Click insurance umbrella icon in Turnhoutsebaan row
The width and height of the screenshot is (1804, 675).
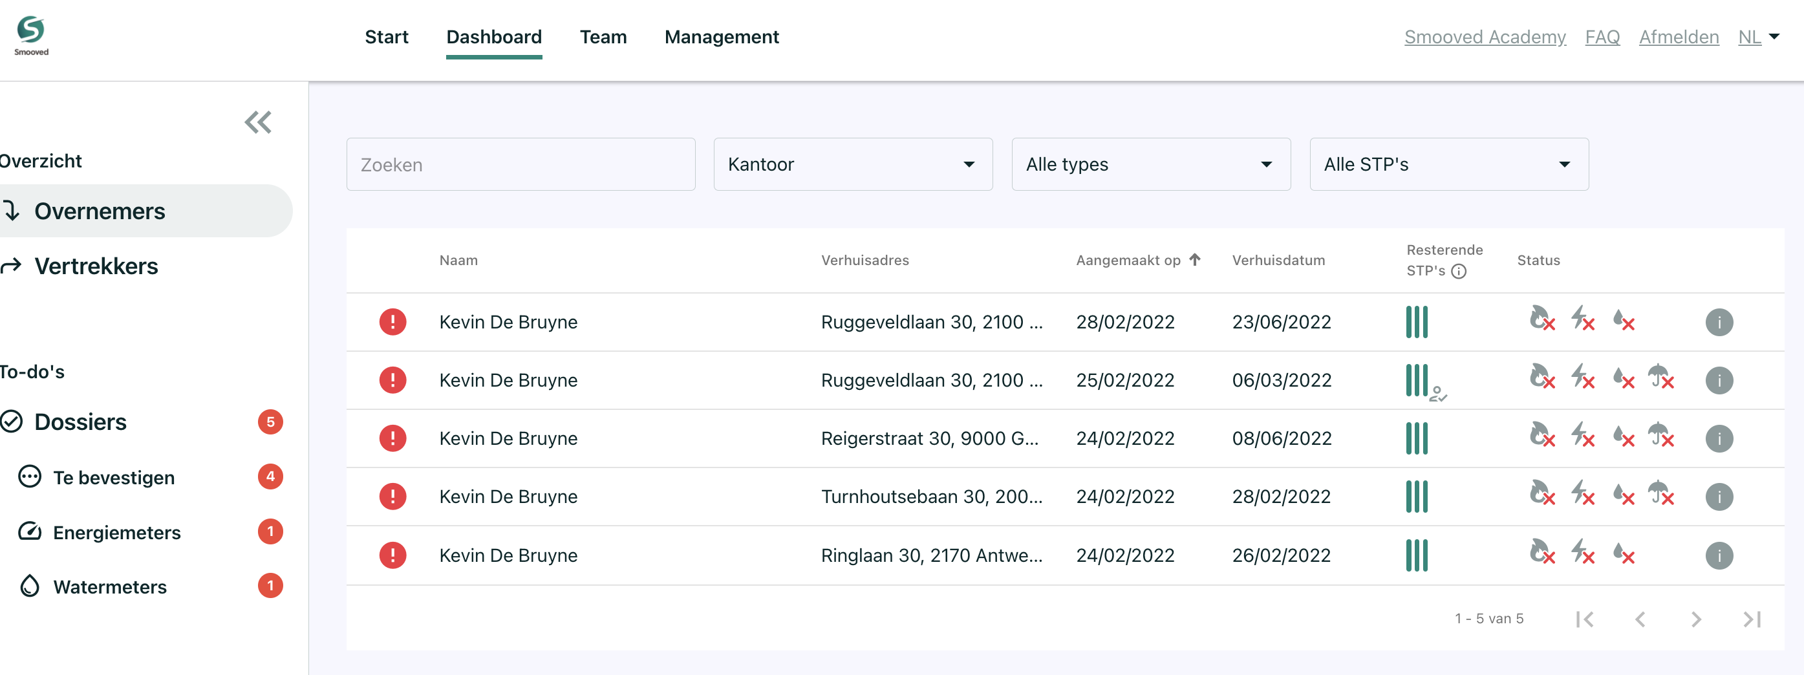(x=1660, y=493)
